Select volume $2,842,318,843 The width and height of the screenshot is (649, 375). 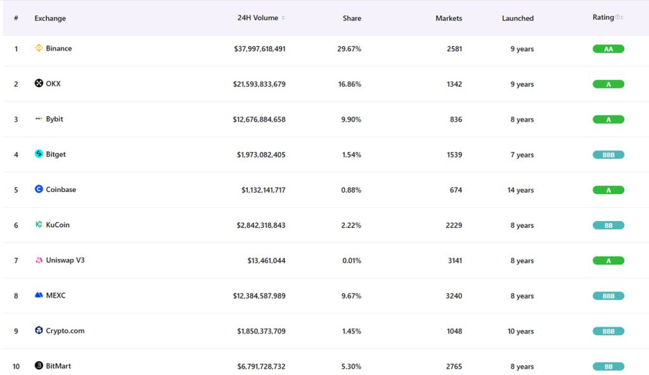tap(260, 225)
